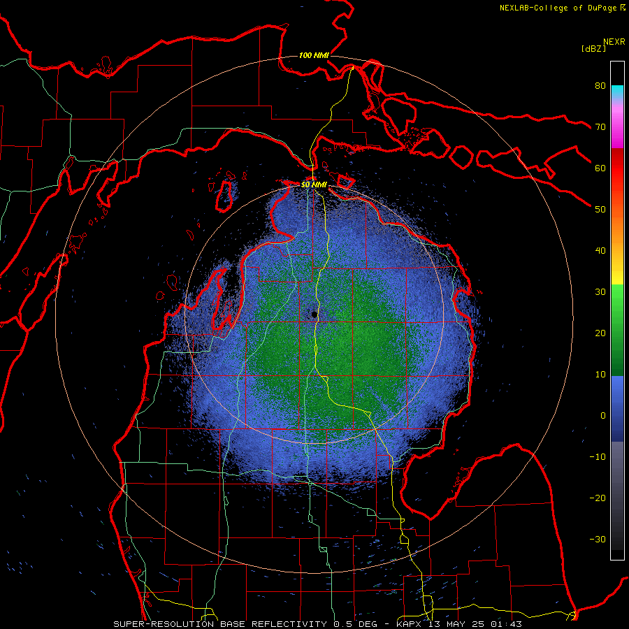Click the -30 dBZ scale value
Viewport: 629px width, 629px height.
[598, 539]
